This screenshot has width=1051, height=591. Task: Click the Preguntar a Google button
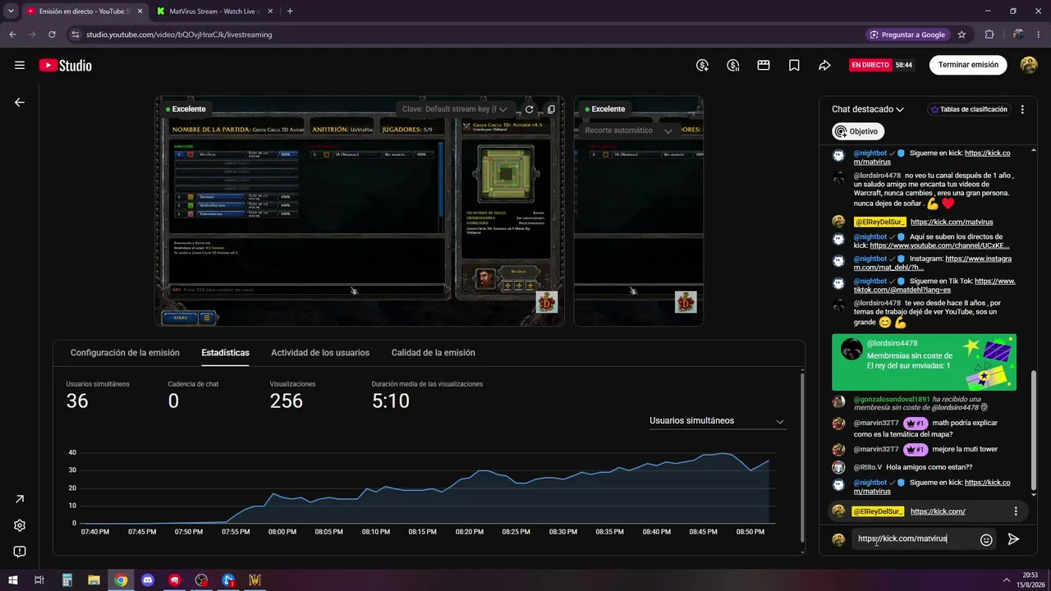[x=908, y=34]
